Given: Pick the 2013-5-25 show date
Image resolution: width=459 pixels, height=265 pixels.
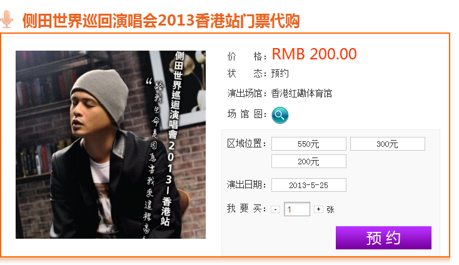Looking at the screenshot, I should 309,185.
